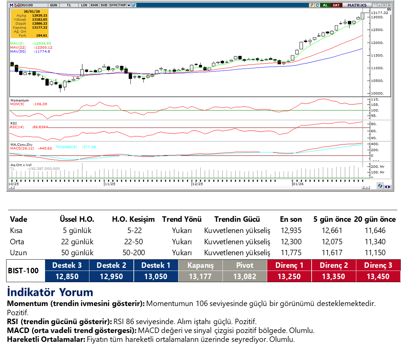Open the GUN period selector
The height and width of the screenshot is (348, 401).
click(54, 5)
